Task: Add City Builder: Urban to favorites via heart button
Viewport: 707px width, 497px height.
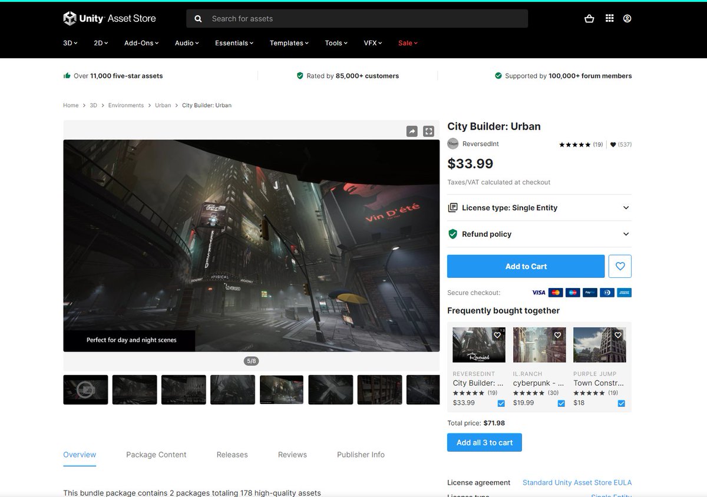Action: click(x=620, y=266)
